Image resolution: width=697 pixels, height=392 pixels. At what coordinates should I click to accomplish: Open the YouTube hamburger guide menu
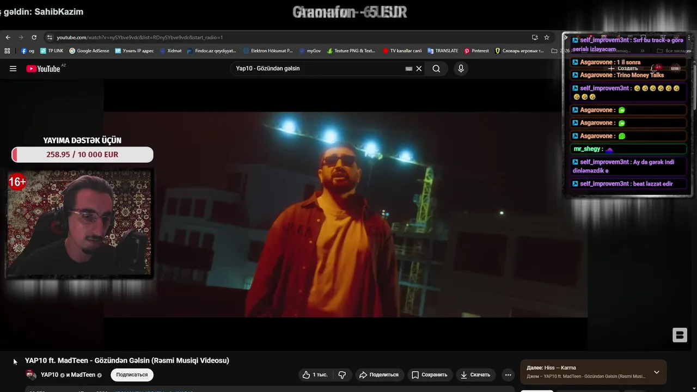[x=13, y=69]
